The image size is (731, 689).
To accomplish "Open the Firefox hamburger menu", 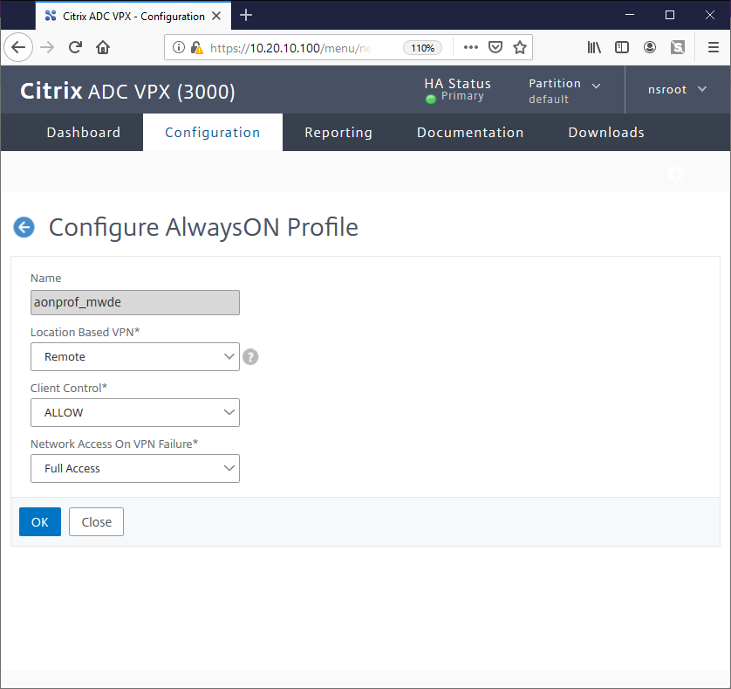I will point(714,47).
